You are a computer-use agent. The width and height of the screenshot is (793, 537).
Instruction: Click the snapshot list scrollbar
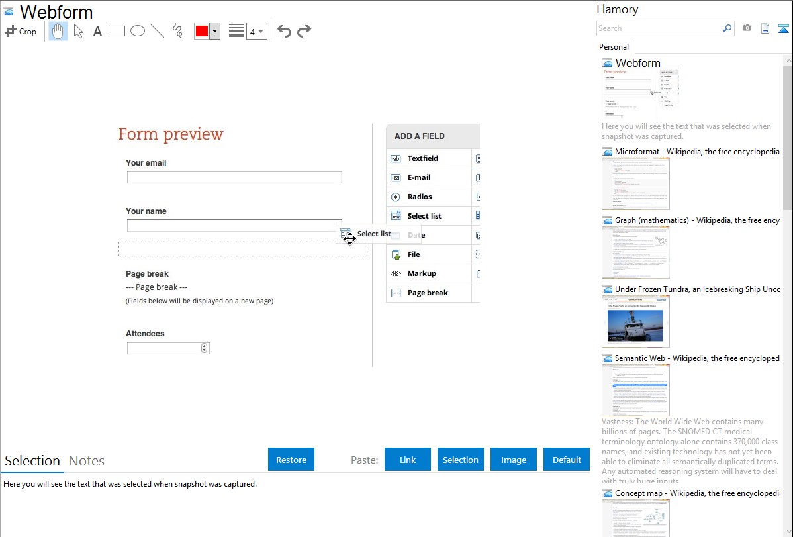click(x=788, y=136)
